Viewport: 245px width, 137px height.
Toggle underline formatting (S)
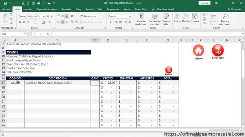(x=28, y=22)
